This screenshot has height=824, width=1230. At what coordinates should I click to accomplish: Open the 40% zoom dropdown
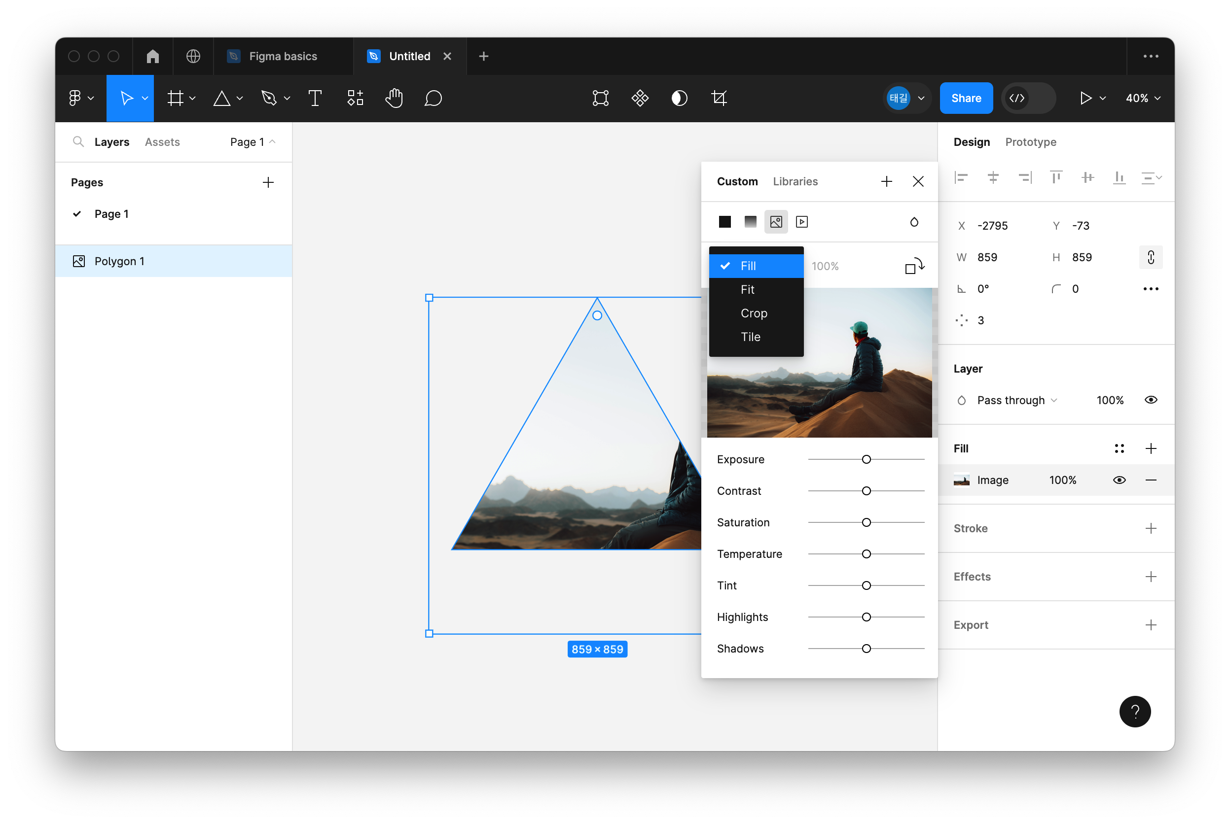pos(1142,98)
